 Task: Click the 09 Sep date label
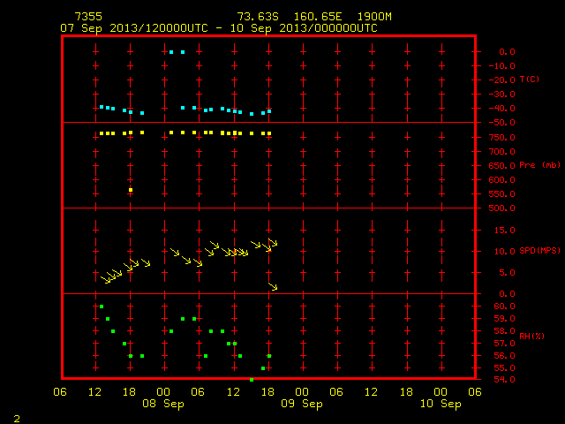tap(302, 404)
